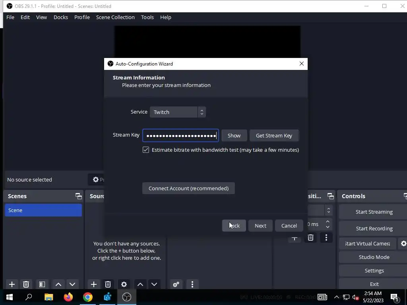
Task: Pop out the Scene Transitions dock
Action: (330, 196)
